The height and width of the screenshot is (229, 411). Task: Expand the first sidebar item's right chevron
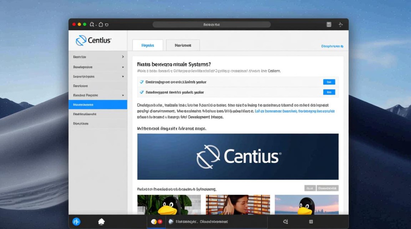pyautogui.click(x=123, y=57)
